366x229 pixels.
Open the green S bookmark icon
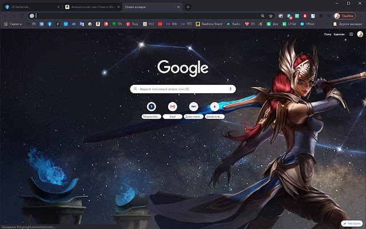[x=58, y=24]
